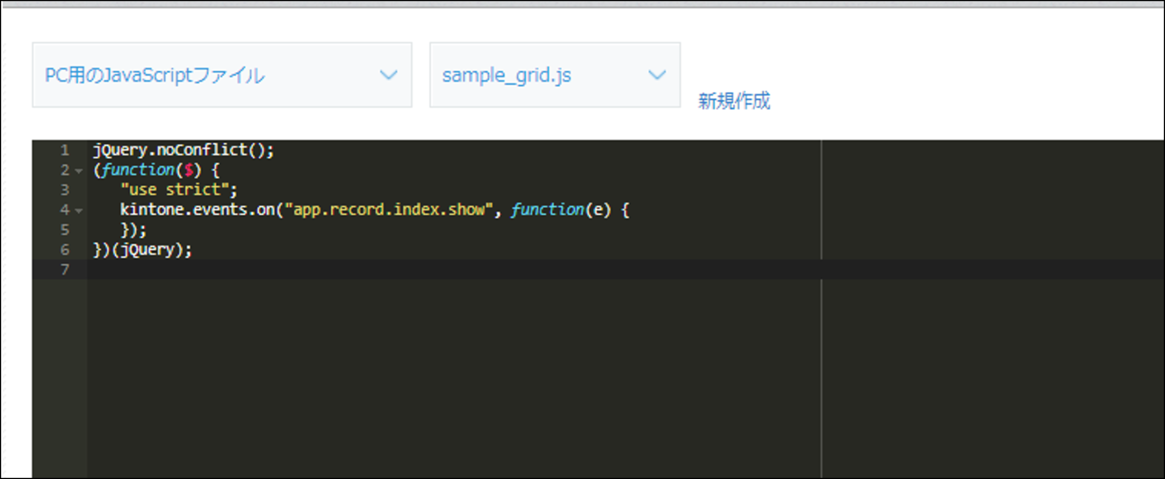
Task: Open the PC用のJavaScriptファイル dropdown
Action: (222, 75)
